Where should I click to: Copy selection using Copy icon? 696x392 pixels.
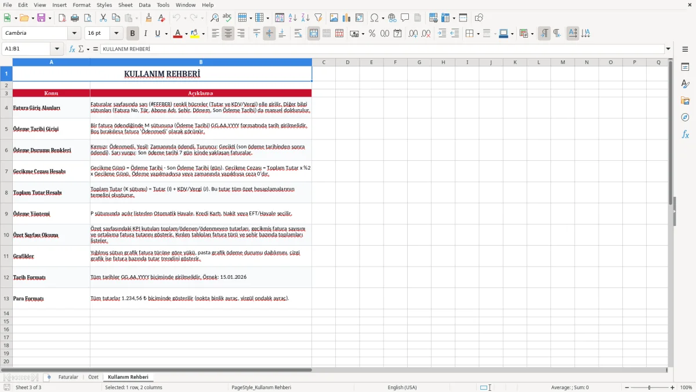coord(115,18)
